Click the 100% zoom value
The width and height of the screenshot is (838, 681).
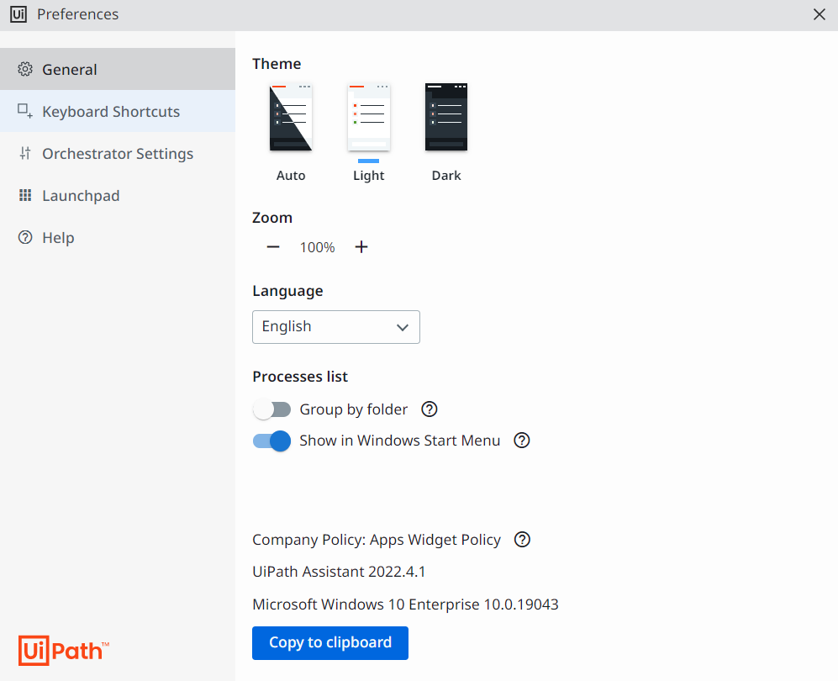point(318,247)
